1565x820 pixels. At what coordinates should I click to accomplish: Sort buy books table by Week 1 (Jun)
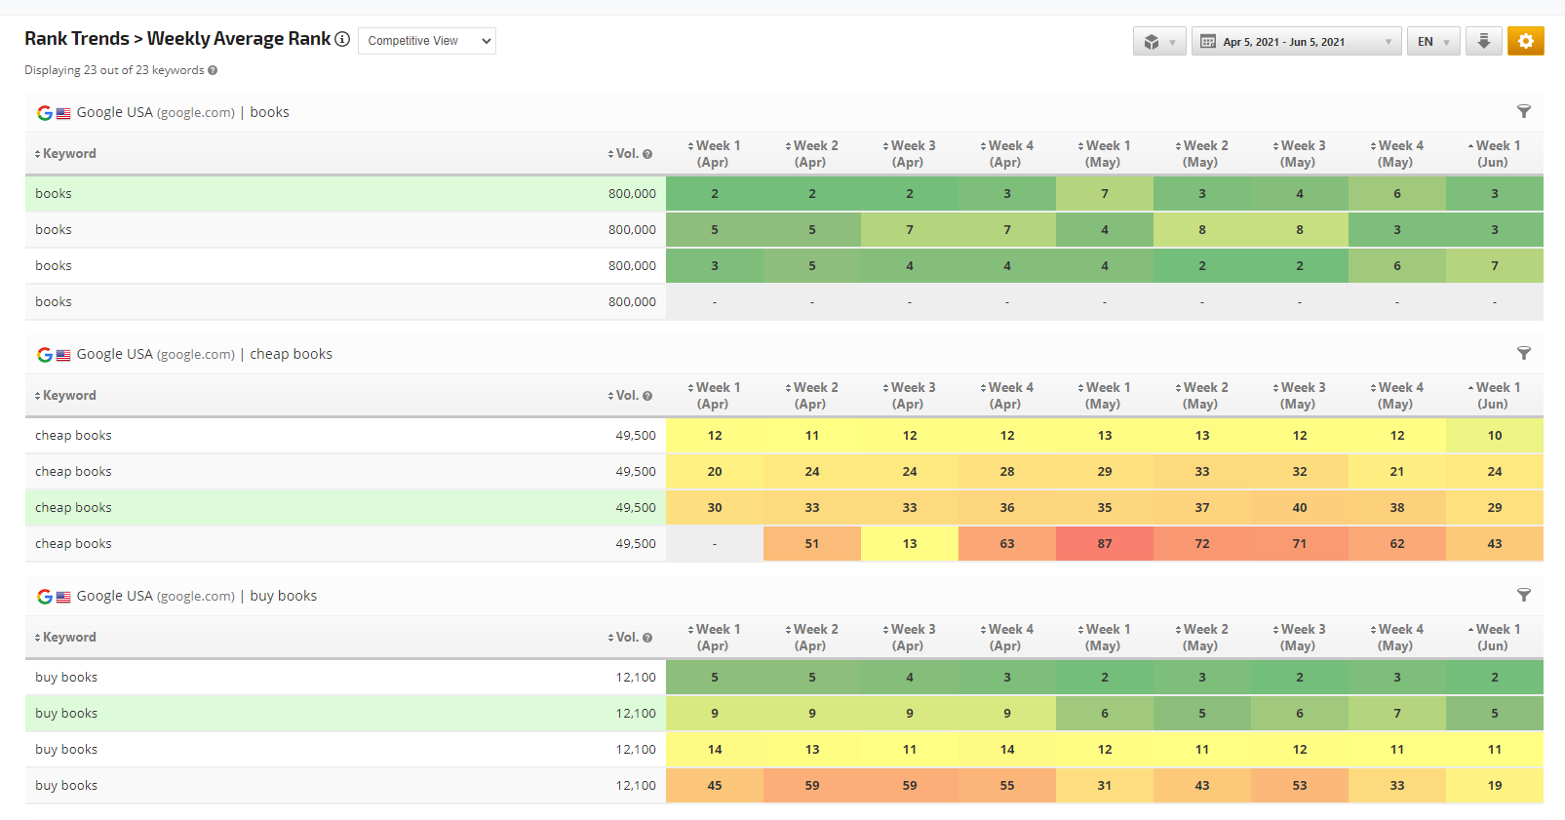coord(1494,638)
